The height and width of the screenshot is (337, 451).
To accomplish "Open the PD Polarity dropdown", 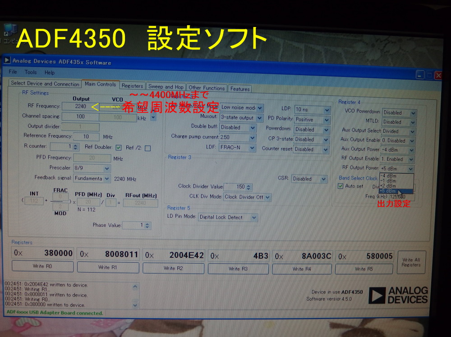I will point(327,120).
